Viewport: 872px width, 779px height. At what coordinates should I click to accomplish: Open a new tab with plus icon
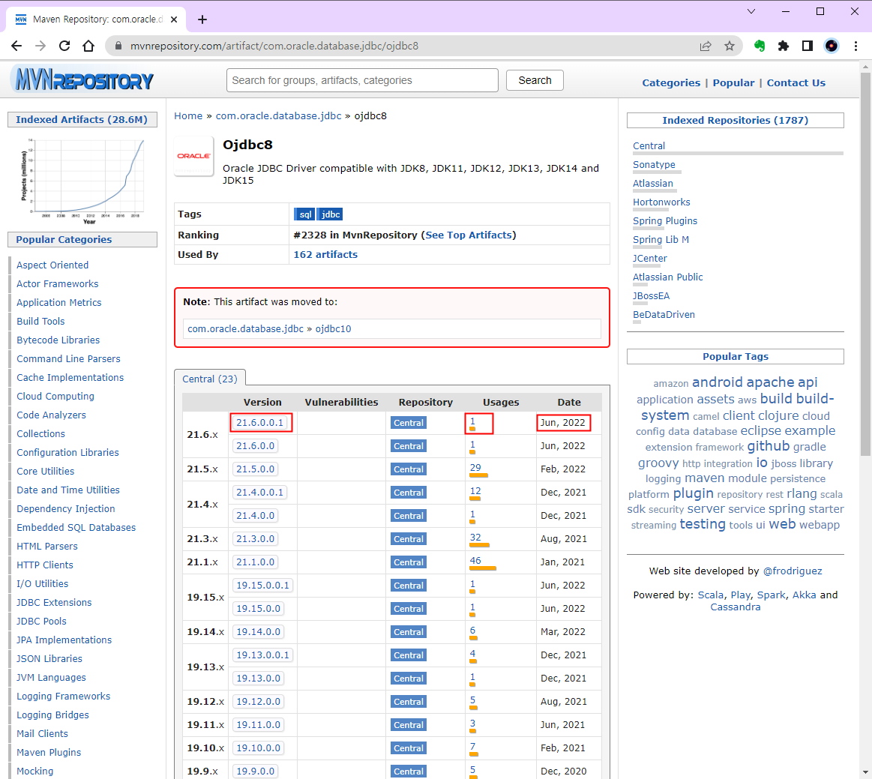(x=202, y=19)
